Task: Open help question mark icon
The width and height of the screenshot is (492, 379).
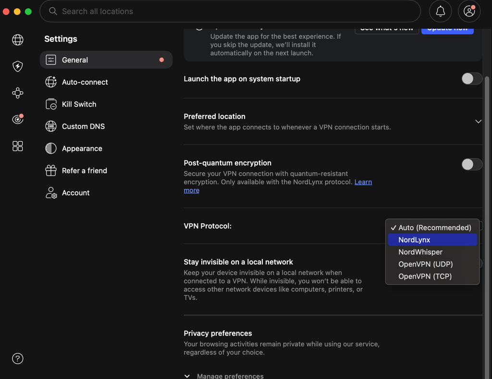Action: (18, 358)
